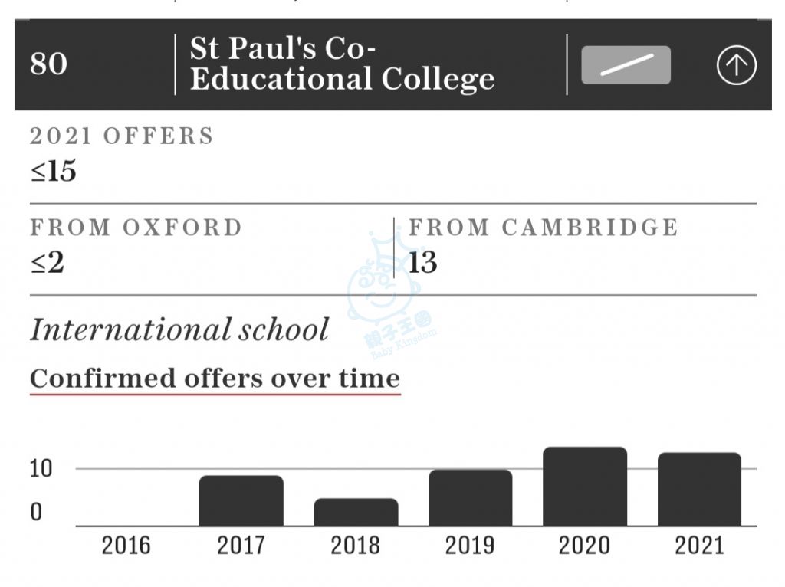Screen dimensions: 785x587
Task: Select the St Paul's Co-Educational College title
Action: (x=342, y=64)
